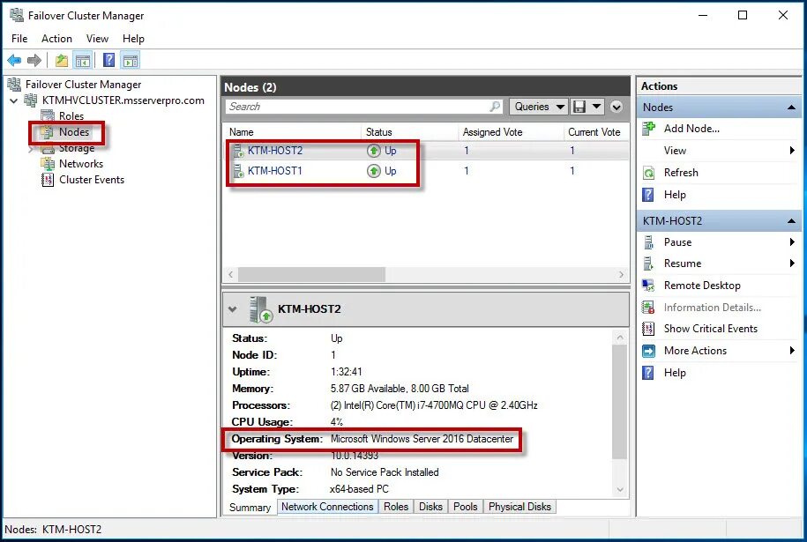This screenshot has height=542, width=807.
Task: Click the nodes list scroll right arrow
Action: 621,275
